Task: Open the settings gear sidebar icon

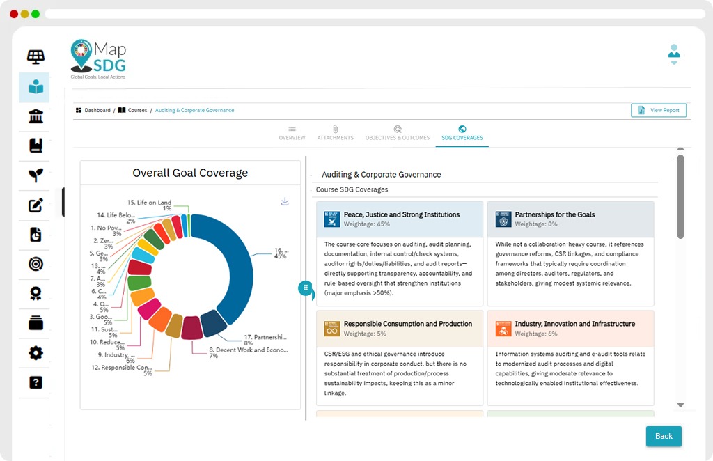Action: [x=36, y=353]
